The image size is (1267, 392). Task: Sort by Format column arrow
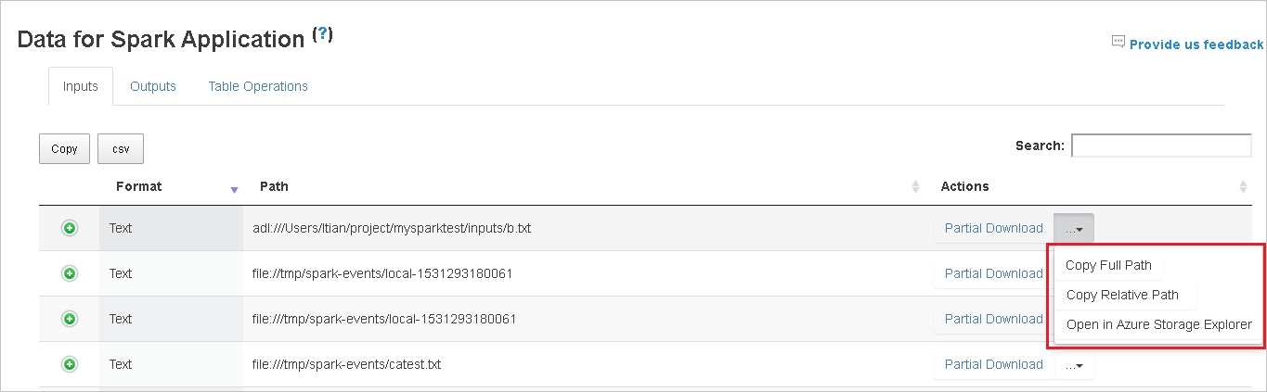click(234, 188)
